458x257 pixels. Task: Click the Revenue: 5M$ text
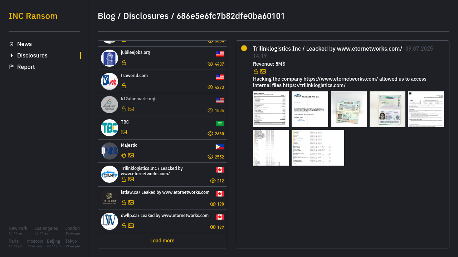coord(269,64)
